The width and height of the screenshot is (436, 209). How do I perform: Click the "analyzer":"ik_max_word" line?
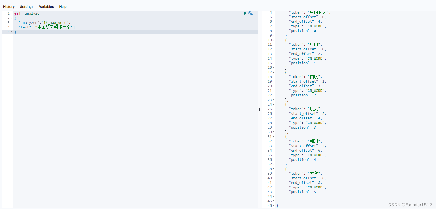[44, 23]
